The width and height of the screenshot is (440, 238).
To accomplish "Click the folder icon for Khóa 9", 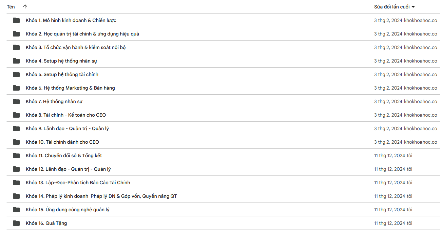I will [16, 128].
